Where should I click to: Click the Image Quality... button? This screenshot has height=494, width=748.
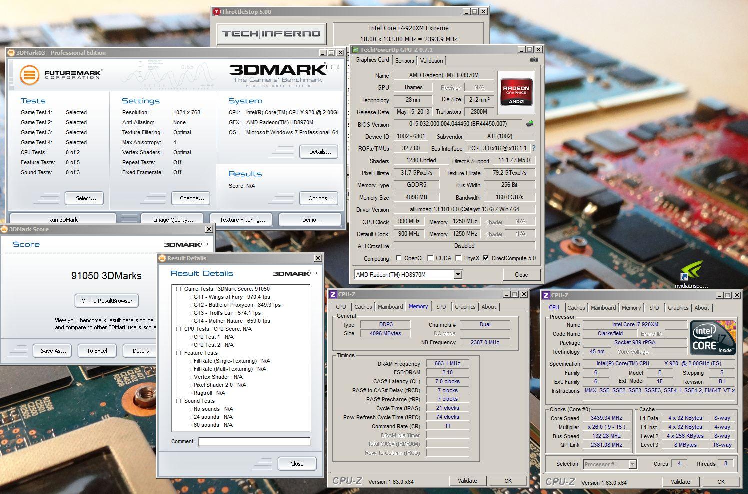coord(173,220)
